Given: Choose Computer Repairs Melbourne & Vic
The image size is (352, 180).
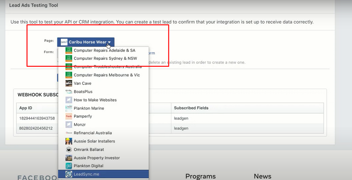Looking at the screenshot, I should [x=106, y=75].
